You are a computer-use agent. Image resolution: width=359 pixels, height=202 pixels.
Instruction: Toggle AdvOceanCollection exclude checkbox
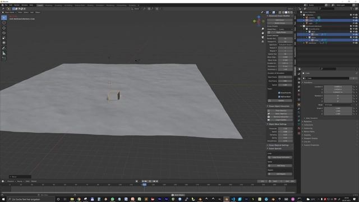[x=351, y=26]
